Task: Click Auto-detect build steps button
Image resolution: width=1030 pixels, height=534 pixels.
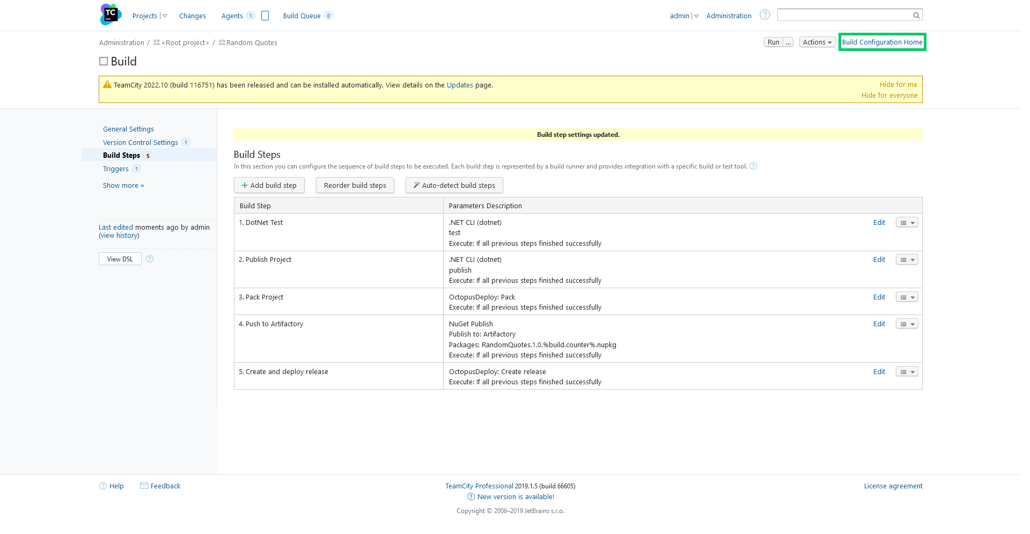Action: coord(454,185)
